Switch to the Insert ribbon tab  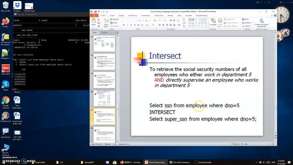click(x=112, y=16)
